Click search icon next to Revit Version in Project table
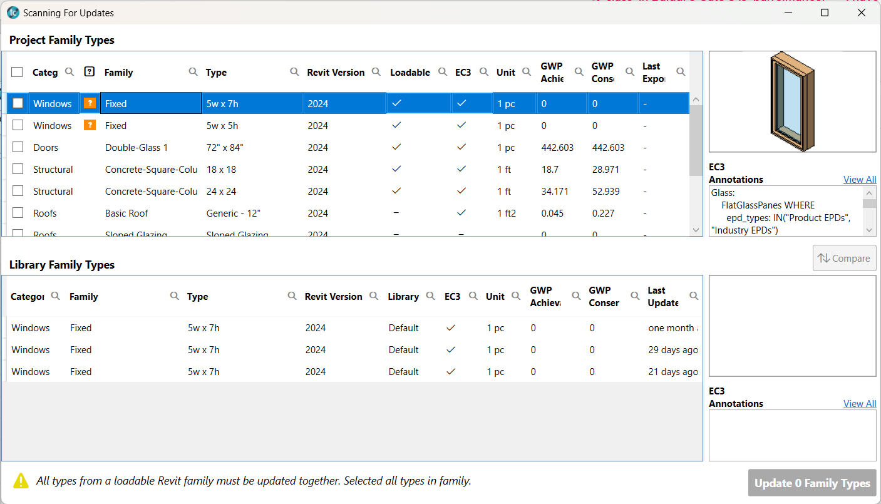This screenshot has width=881, height=504. click(376, 72)
